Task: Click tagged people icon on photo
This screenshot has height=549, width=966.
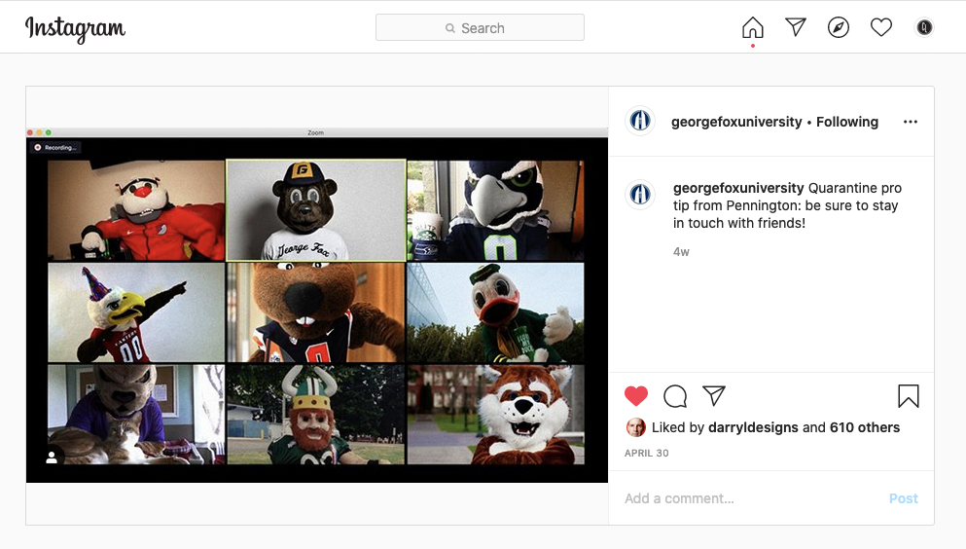Action: [x=52, y=457]
